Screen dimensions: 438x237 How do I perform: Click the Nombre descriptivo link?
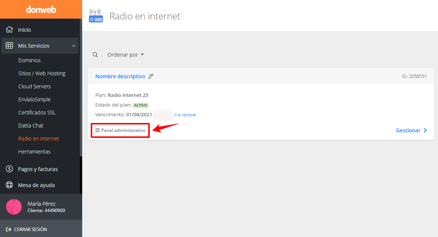pos(120,76)
